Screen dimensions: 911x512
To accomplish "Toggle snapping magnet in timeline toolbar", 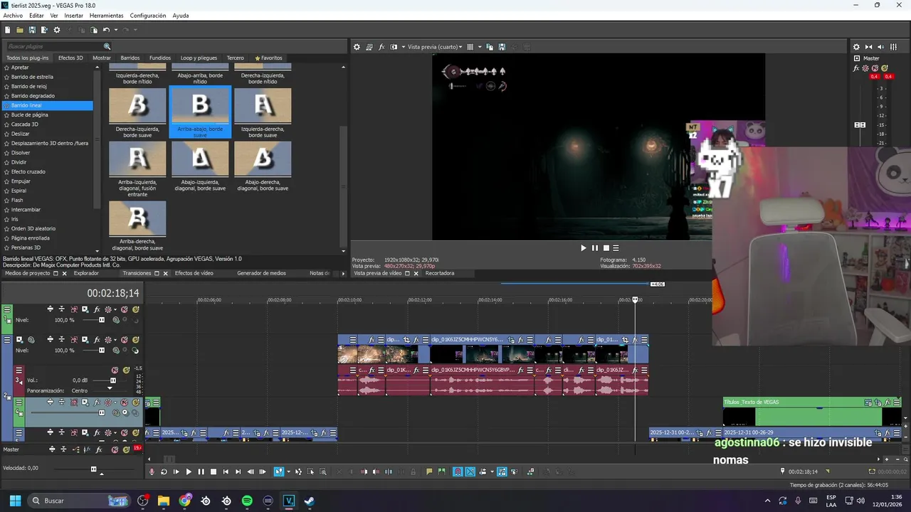I will [x=458, y=471].
